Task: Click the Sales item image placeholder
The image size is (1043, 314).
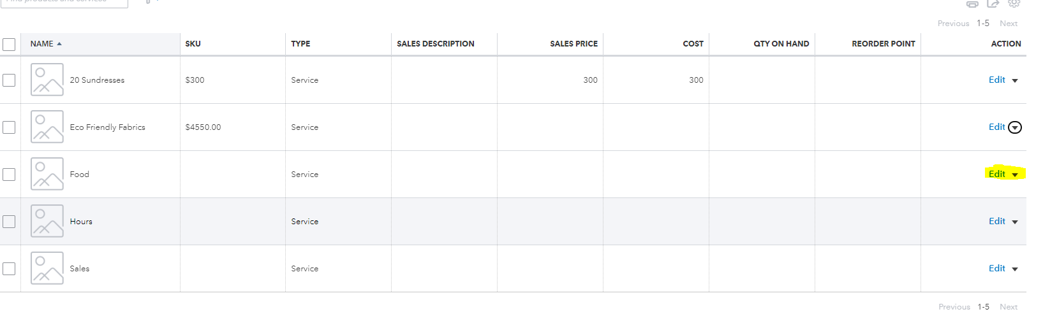Action: (x=47, y=268)
